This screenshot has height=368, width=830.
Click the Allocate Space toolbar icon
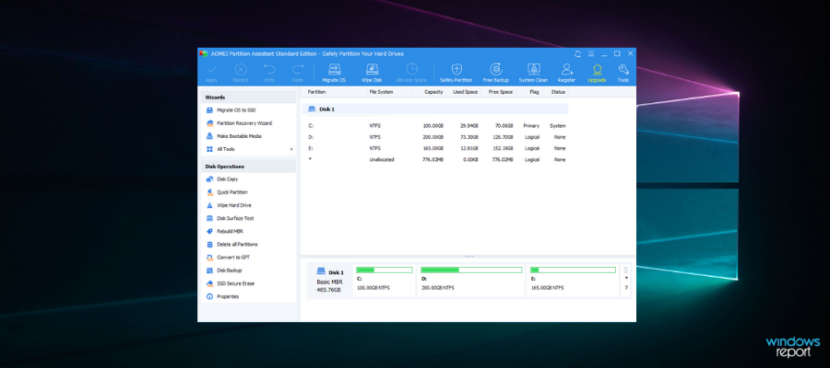411,73
